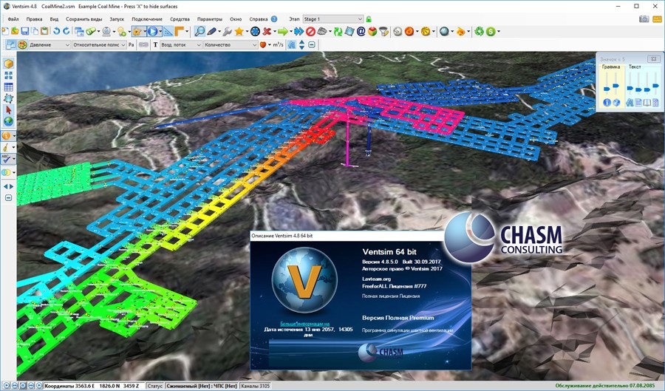
Task: Click the colored cube icon
Action: tap(372, 31)
